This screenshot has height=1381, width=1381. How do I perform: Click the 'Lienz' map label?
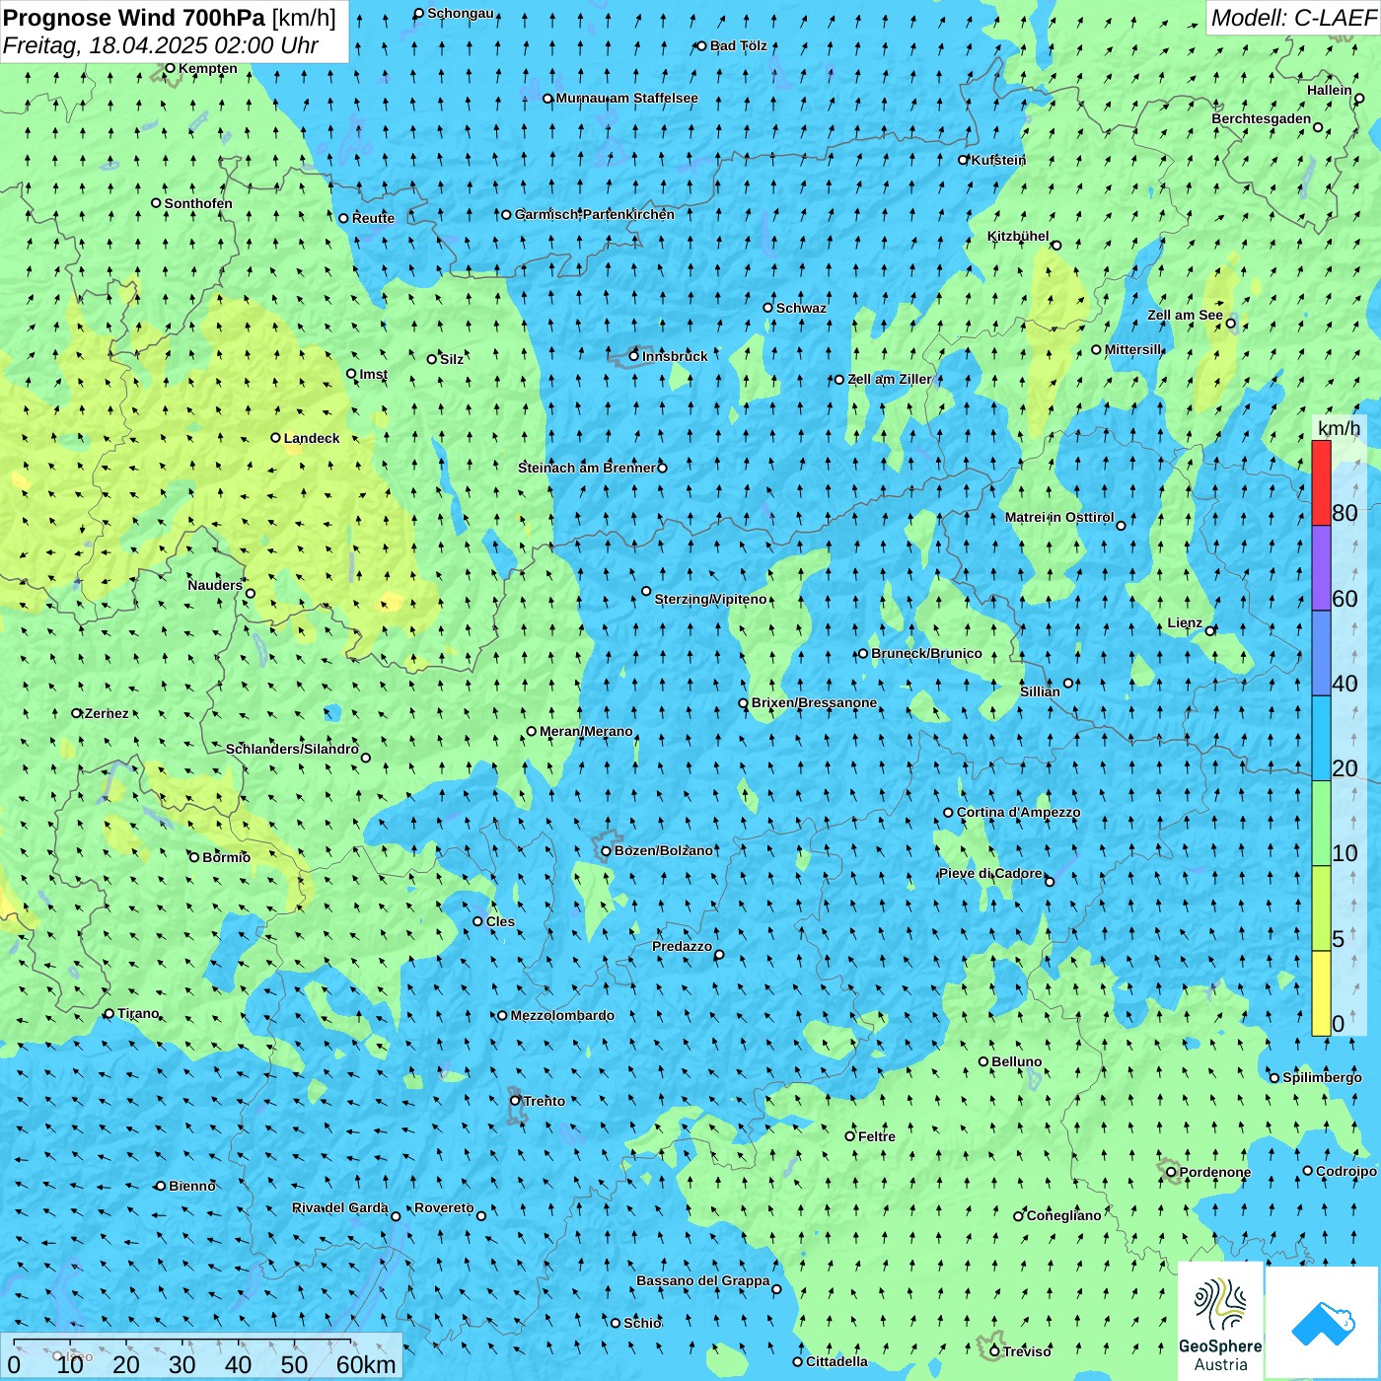(1185, 623)
